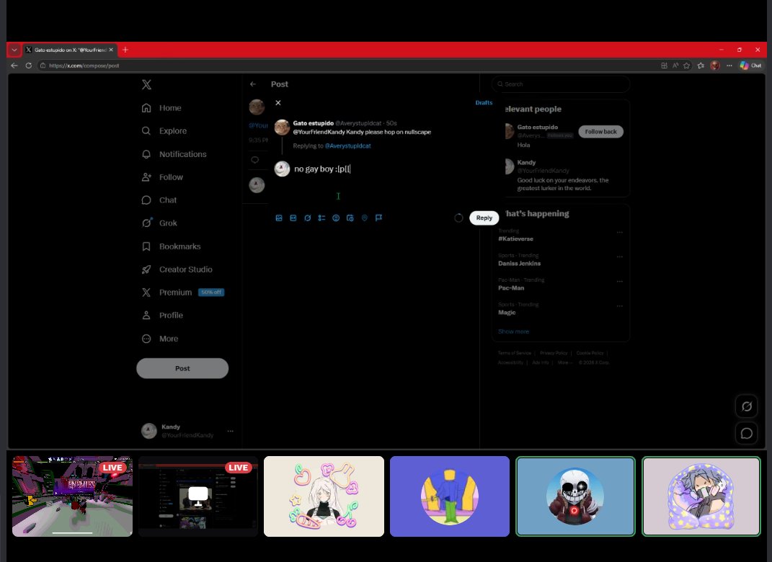This screenshot has width=772, height=562.
Task: Add a poll to reply
Action: coord(321,218)
